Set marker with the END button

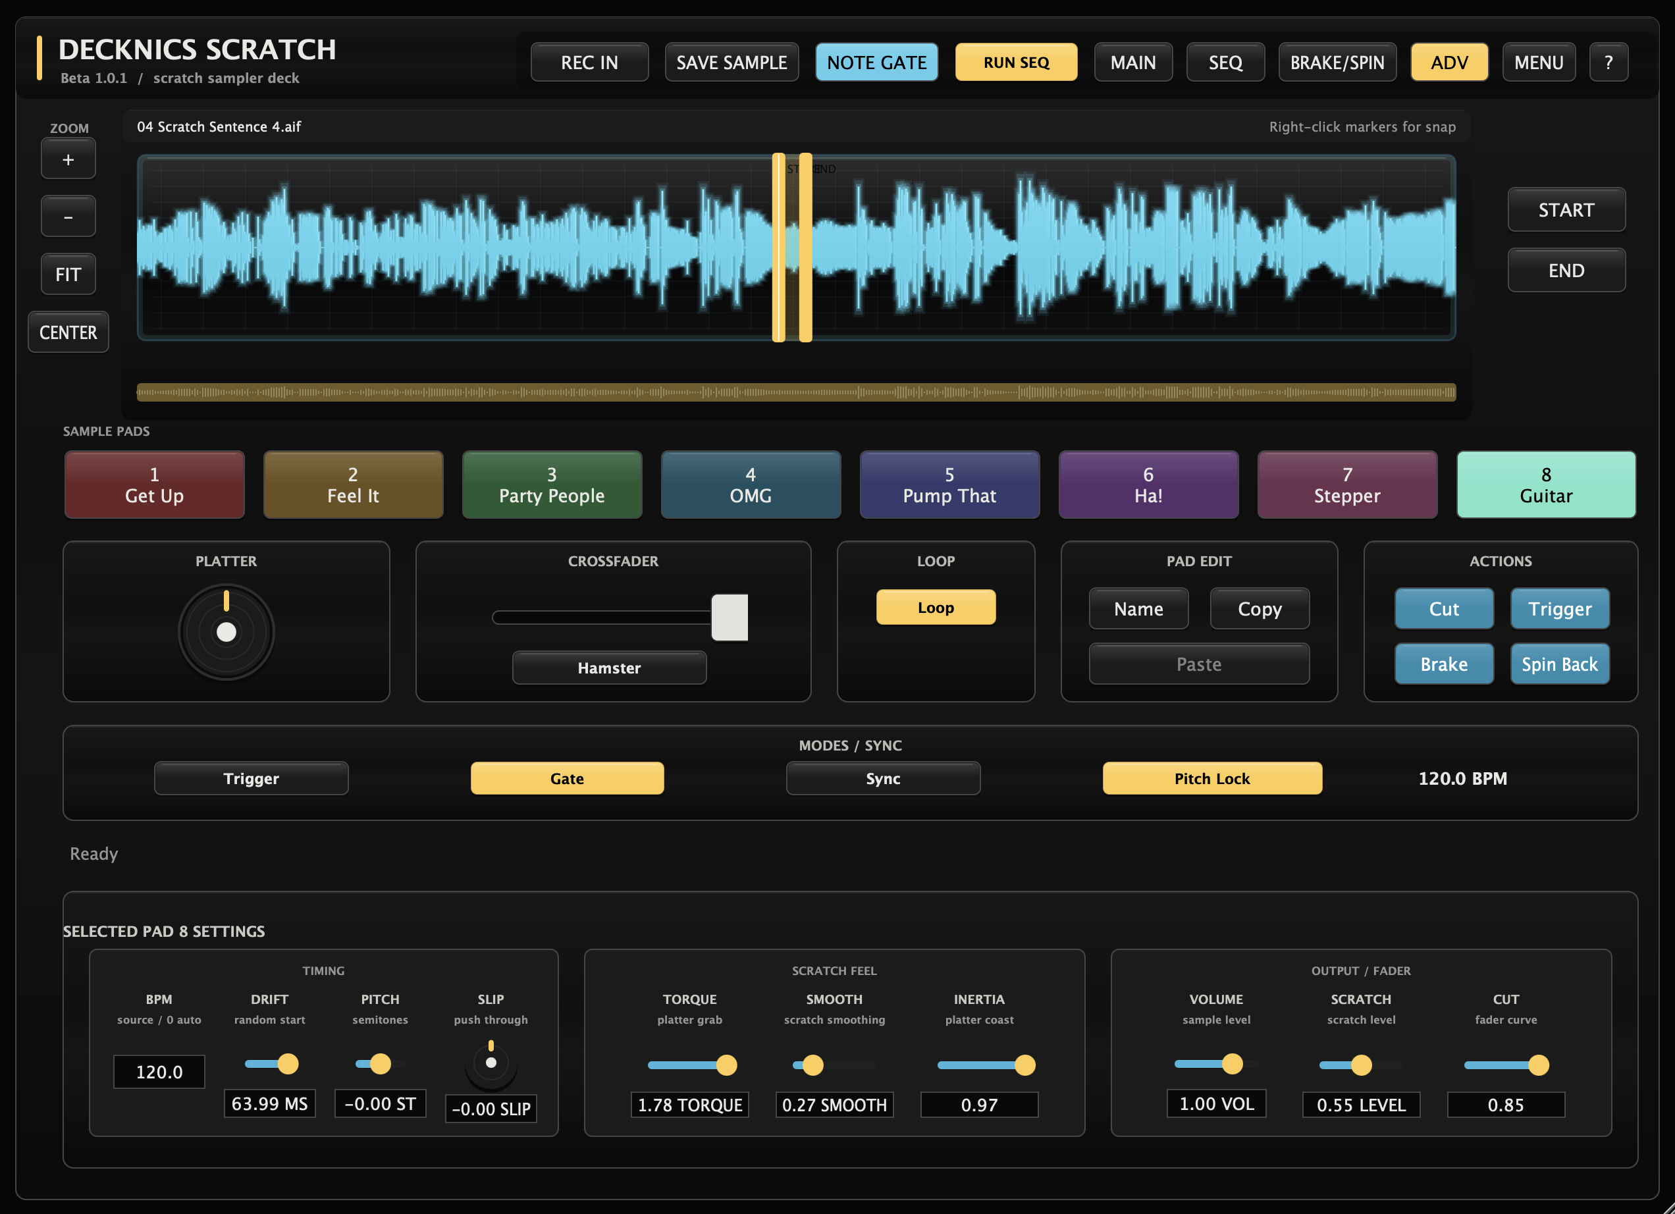1566,271
